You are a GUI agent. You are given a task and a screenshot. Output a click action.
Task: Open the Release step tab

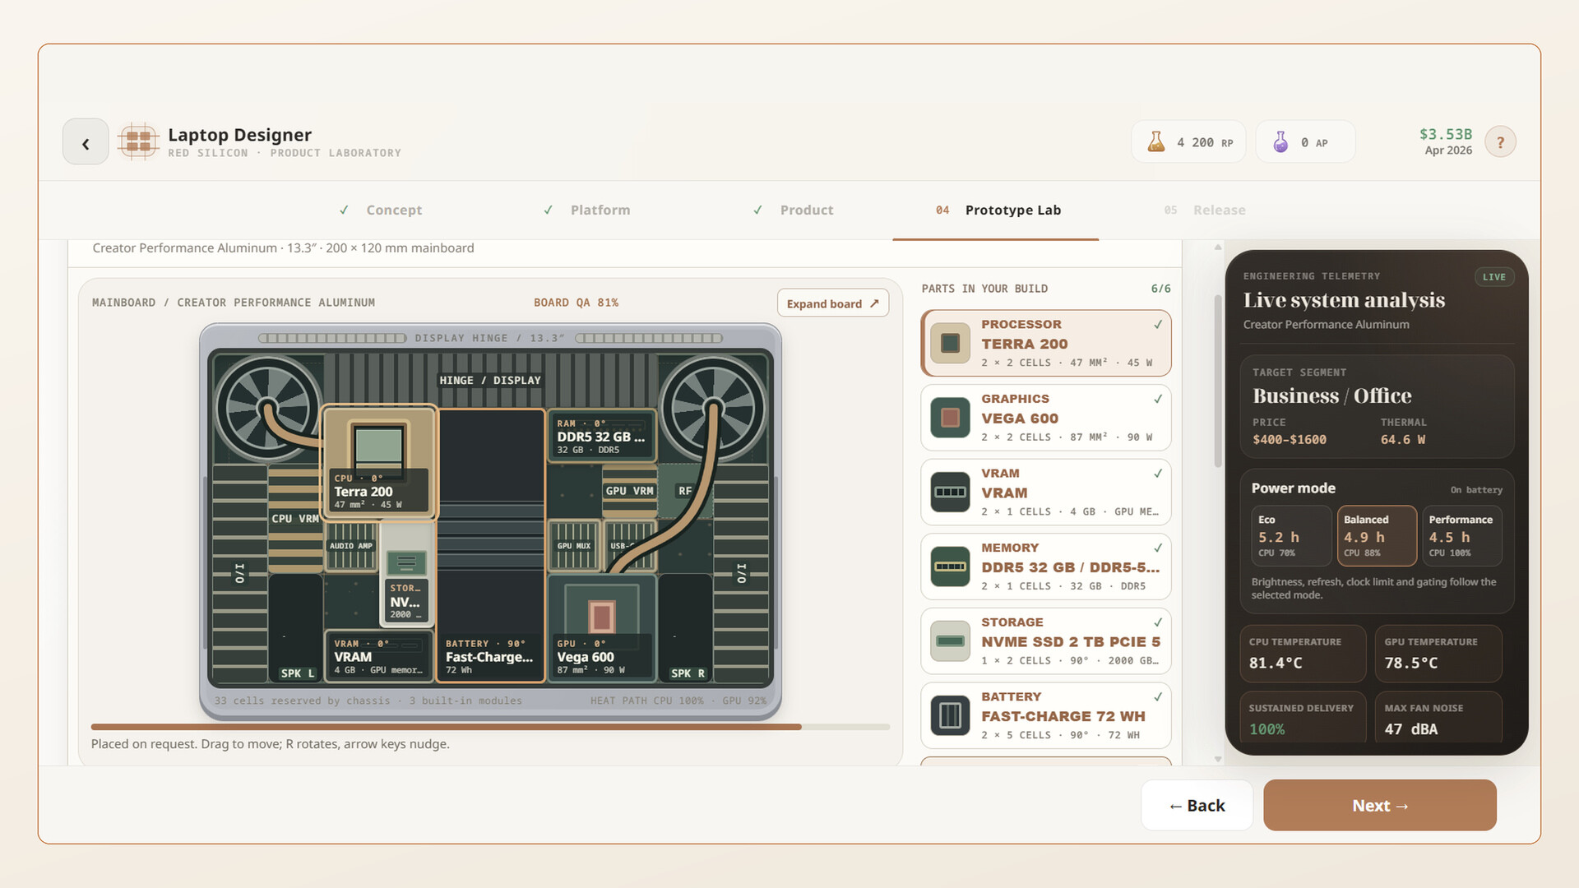coord(1205,210)
